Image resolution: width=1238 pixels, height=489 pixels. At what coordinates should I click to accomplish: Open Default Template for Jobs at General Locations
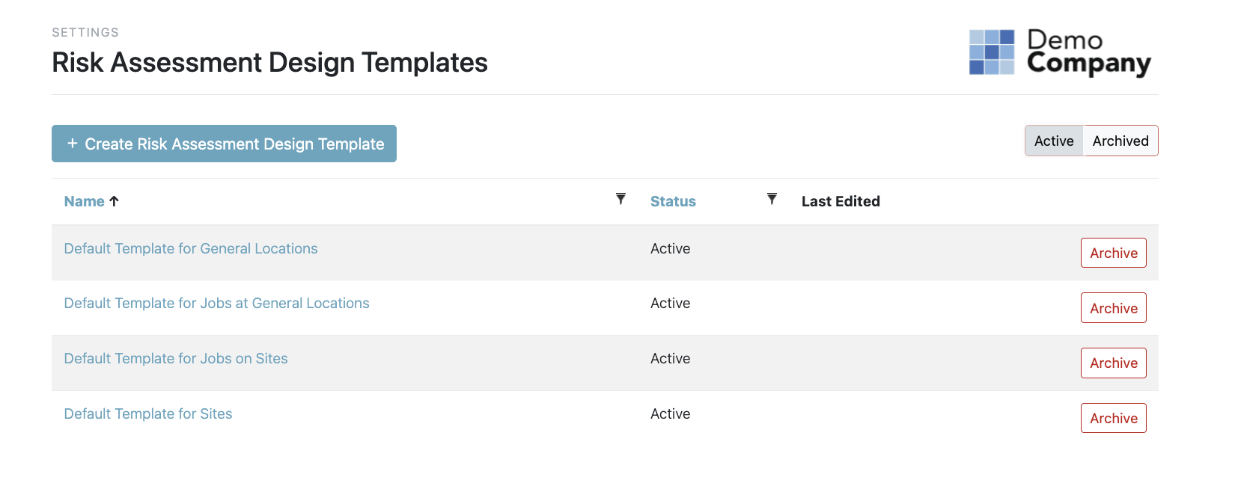[x=216, y=303]
